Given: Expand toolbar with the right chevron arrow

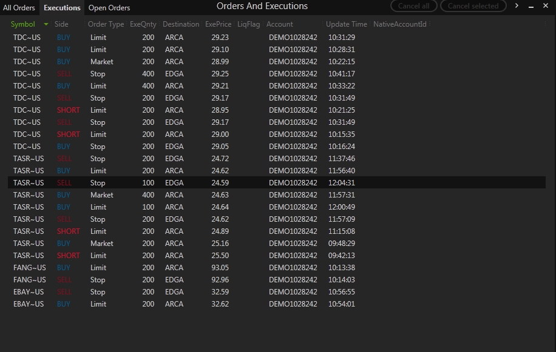Looking at the screenshot, I should click(517, 5).
